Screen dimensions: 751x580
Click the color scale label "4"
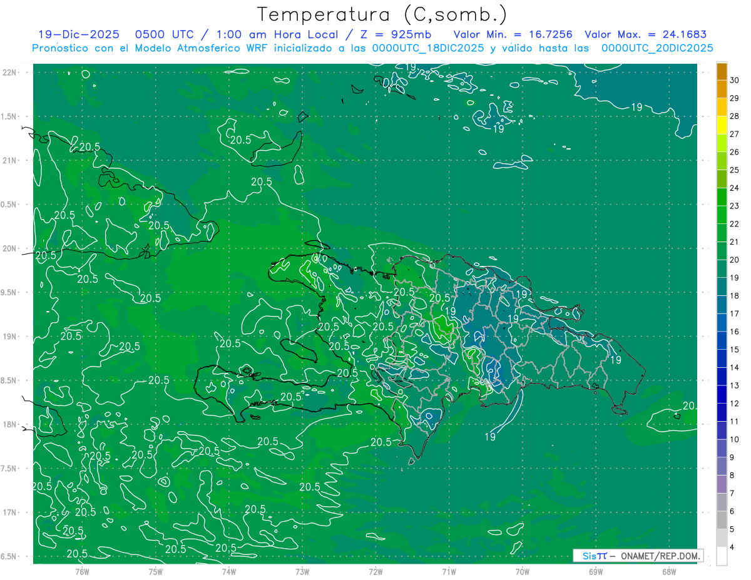click(x=732, y=547)
